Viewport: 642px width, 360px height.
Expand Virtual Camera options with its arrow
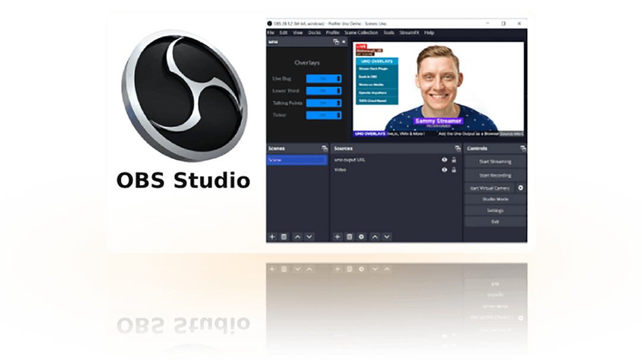point(520,187)
